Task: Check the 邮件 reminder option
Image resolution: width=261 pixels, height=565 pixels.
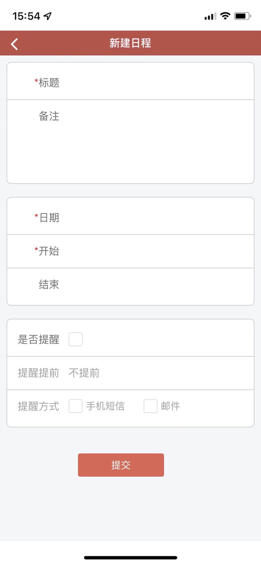Action: [150, 406]
